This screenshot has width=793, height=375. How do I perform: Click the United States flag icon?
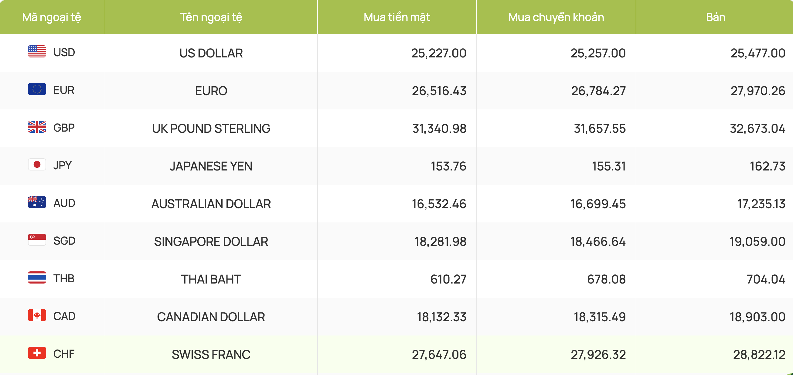[37, 51]
